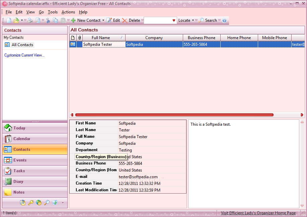The width and height of the screenshot is (307, 217).
Task: Click the globe with padlock icon
Action: (39, 203)
